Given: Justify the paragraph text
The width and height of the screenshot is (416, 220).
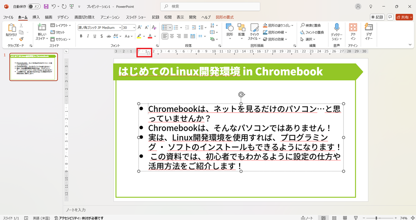Looking at the screenshot, I should (x=186, y=36).
